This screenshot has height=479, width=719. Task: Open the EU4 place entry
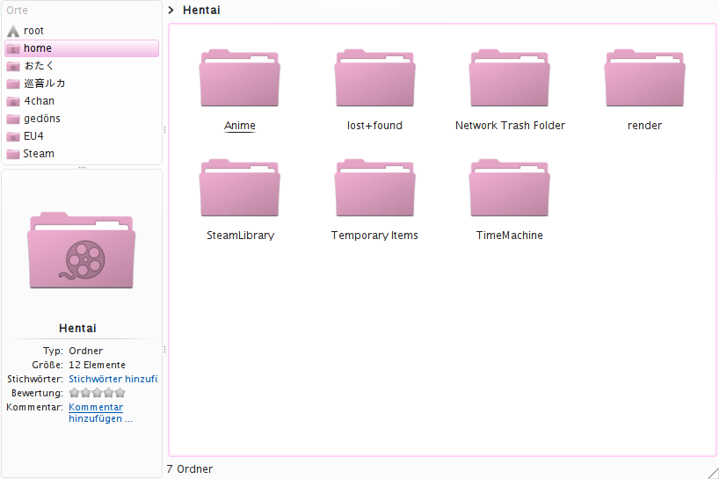pyautogui.click(x=82, y=136)
